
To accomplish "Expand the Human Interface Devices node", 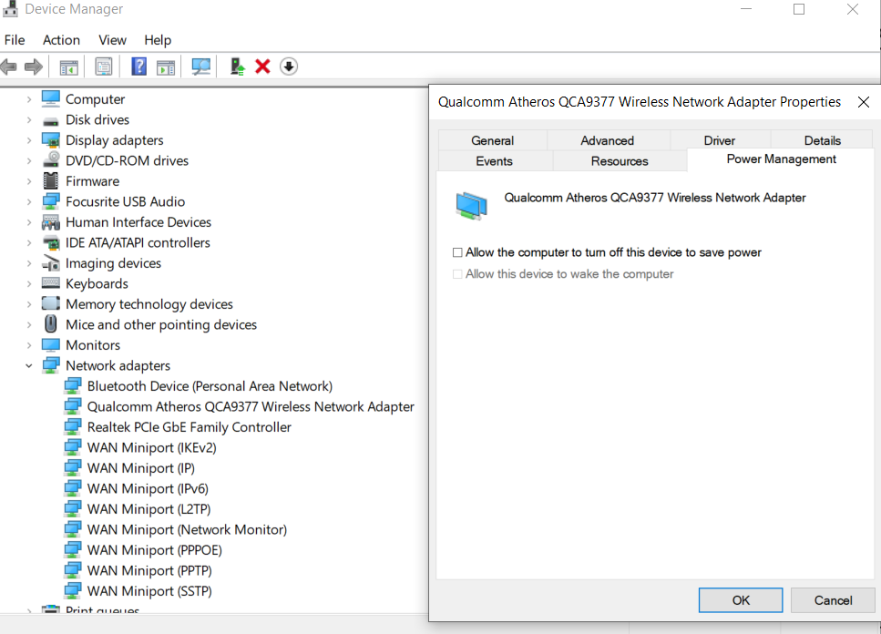I will pos(28,222).
